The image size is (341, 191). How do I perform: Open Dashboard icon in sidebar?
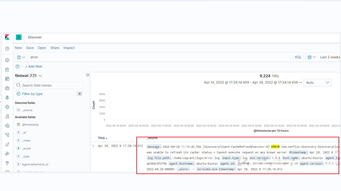tap(7, 79)
